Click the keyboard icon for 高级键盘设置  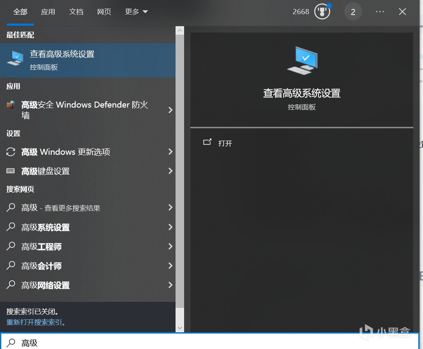pos(11,171)
